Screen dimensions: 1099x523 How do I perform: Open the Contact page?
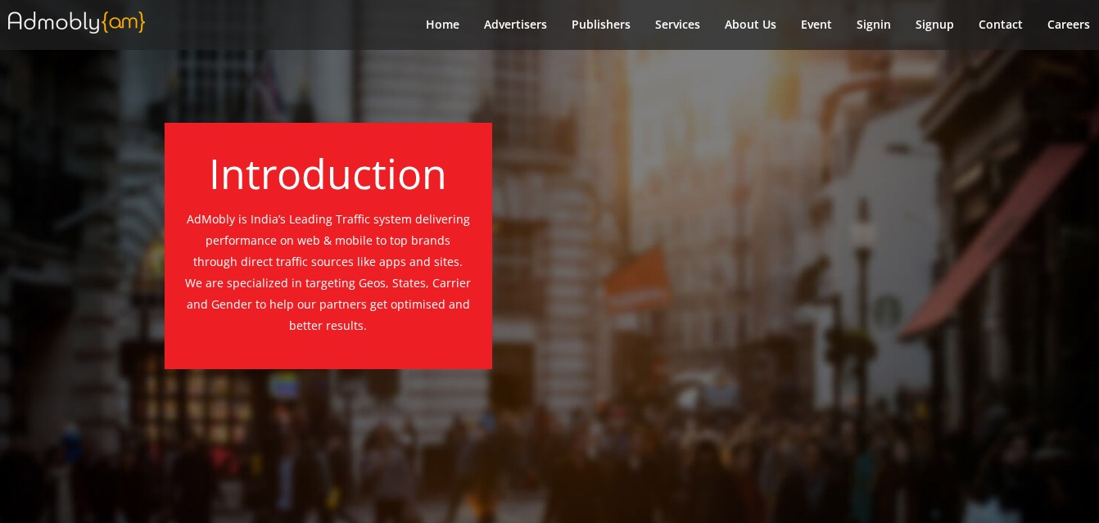tap(1000, 25)
